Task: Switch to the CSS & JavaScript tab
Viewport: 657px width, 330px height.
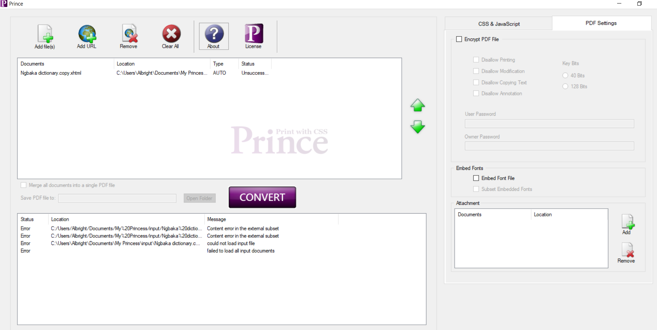Action: pos(499,24)
